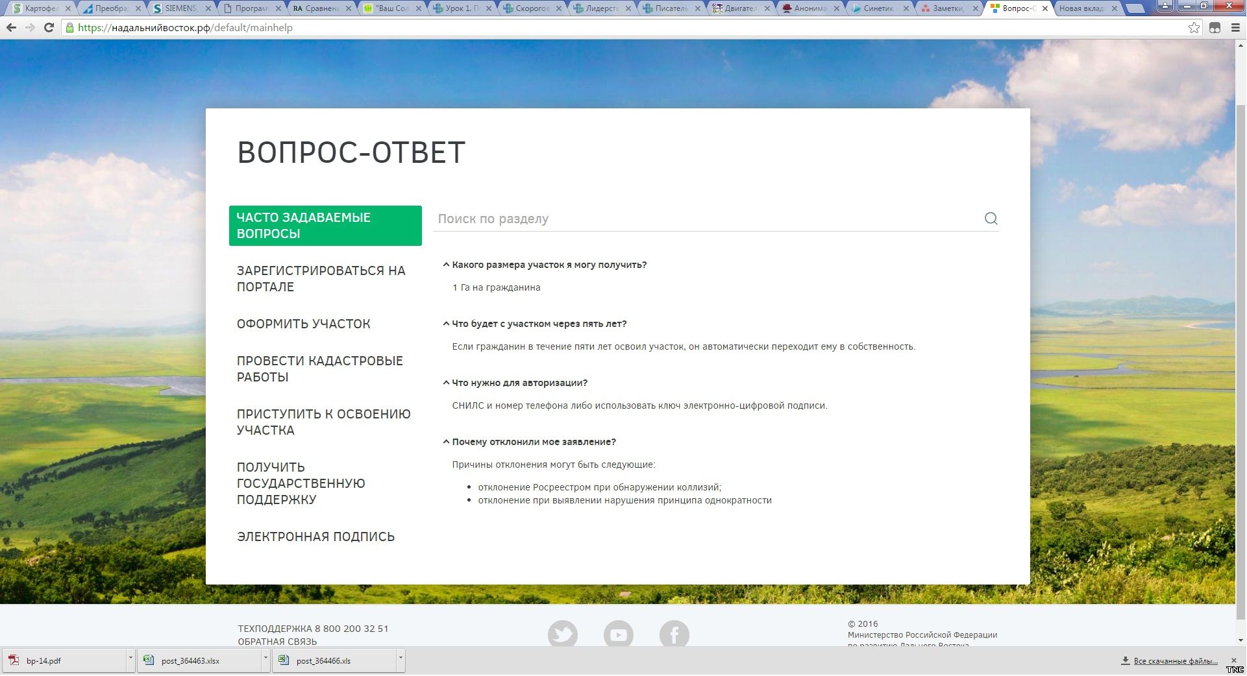Reload the page with the refresh icon
This screenshot has width=1247, height=676.
[49, 28]
